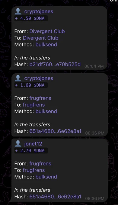Click the 08:36 PM timestamp of jonet12 message
The height and width of the screenshot is (205, 118).
coord(95,198)
